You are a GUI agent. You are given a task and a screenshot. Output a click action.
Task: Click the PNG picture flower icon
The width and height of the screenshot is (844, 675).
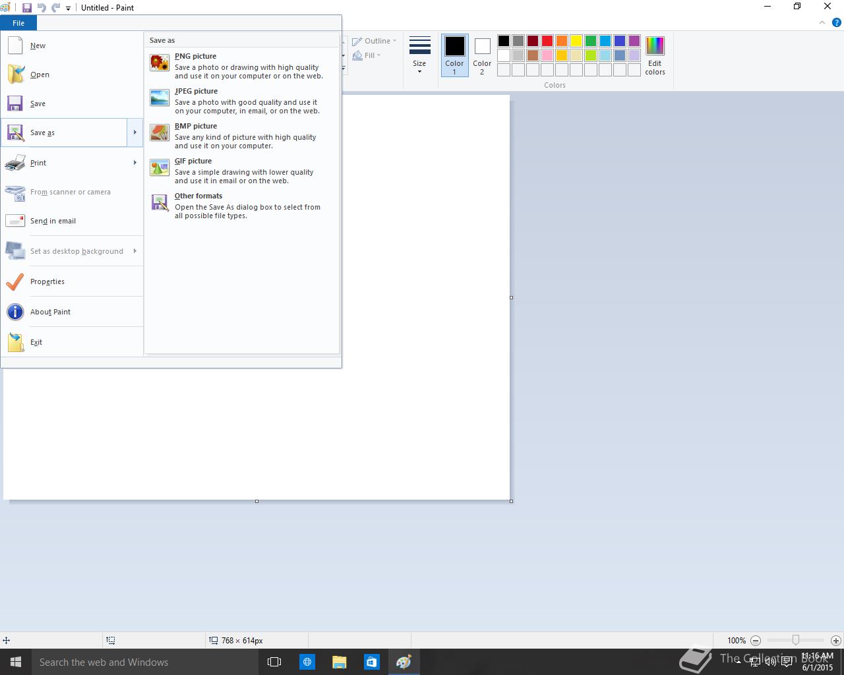pos(160,63)
